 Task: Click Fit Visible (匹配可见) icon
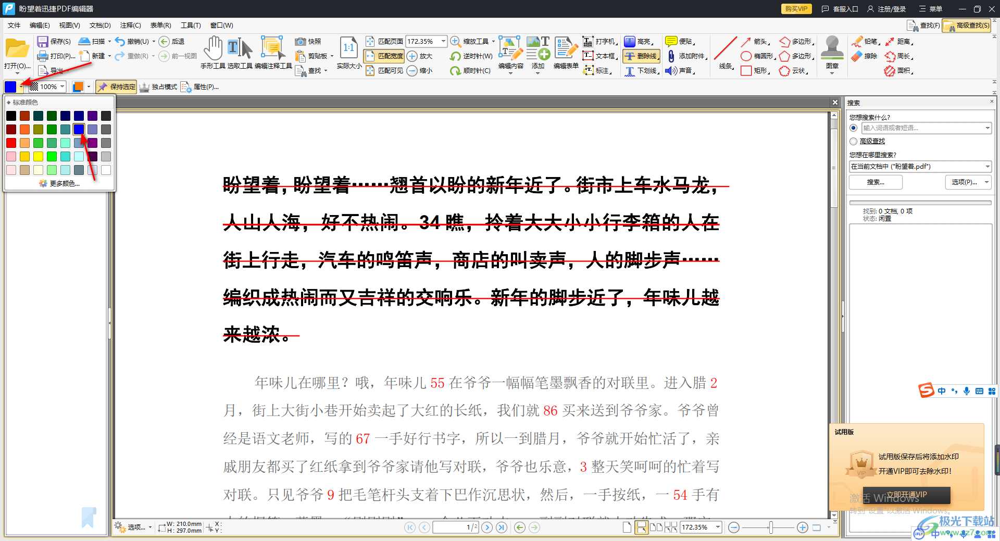click(370, 70)
